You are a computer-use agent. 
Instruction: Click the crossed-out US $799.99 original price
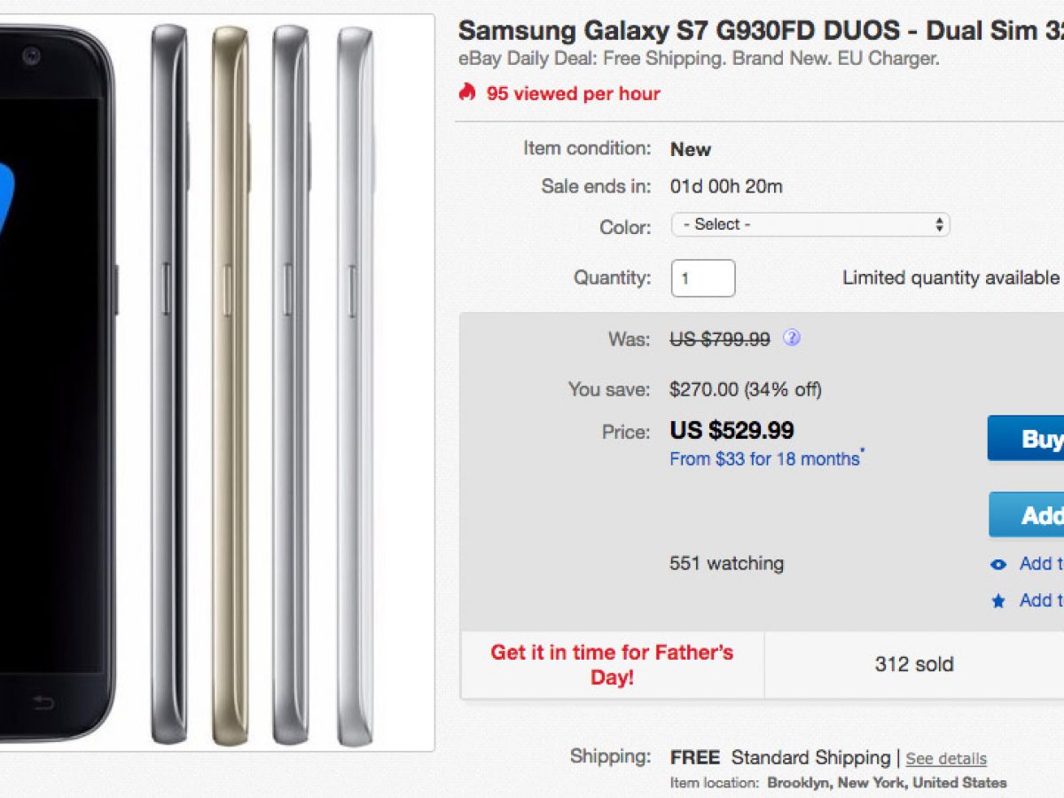719,339
